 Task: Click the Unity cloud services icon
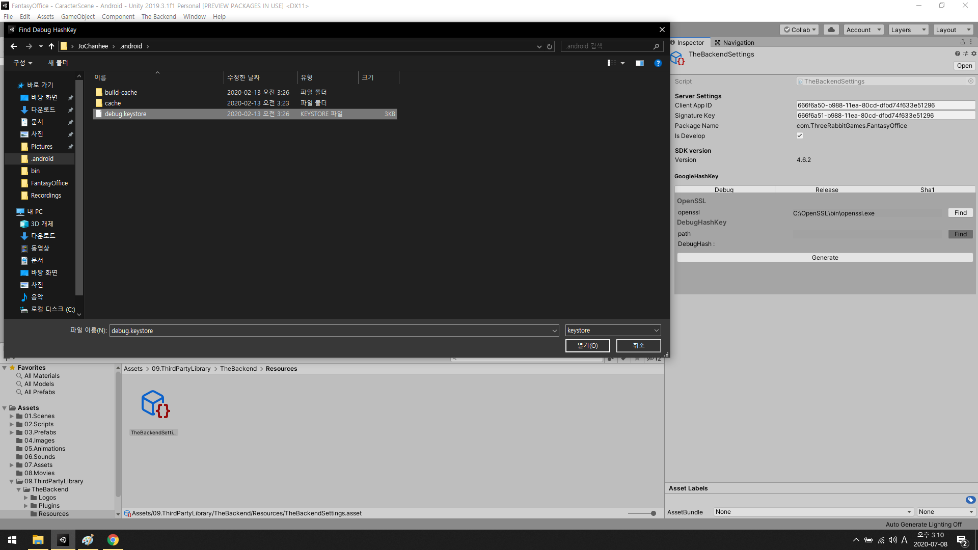click(831, 30)
